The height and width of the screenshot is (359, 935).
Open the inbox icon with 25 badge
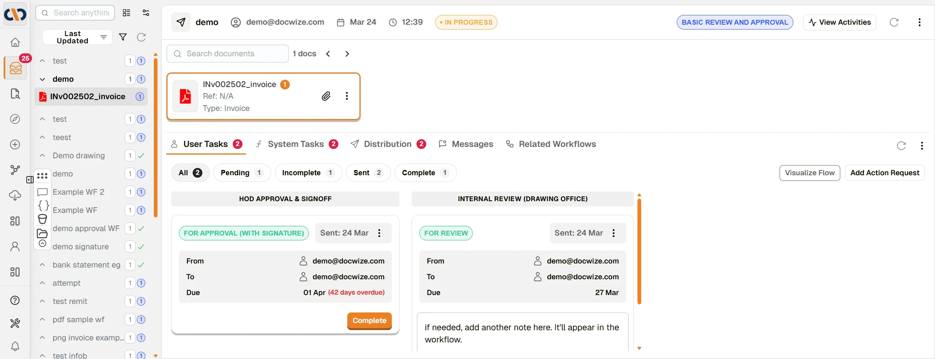point(15,68)
